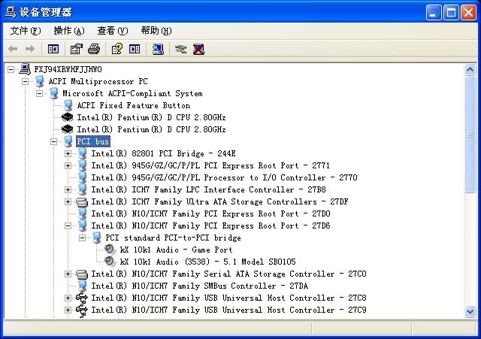481x339 pixels.
Task: Toggle the console tree pane icon
Action: point(53,49)
